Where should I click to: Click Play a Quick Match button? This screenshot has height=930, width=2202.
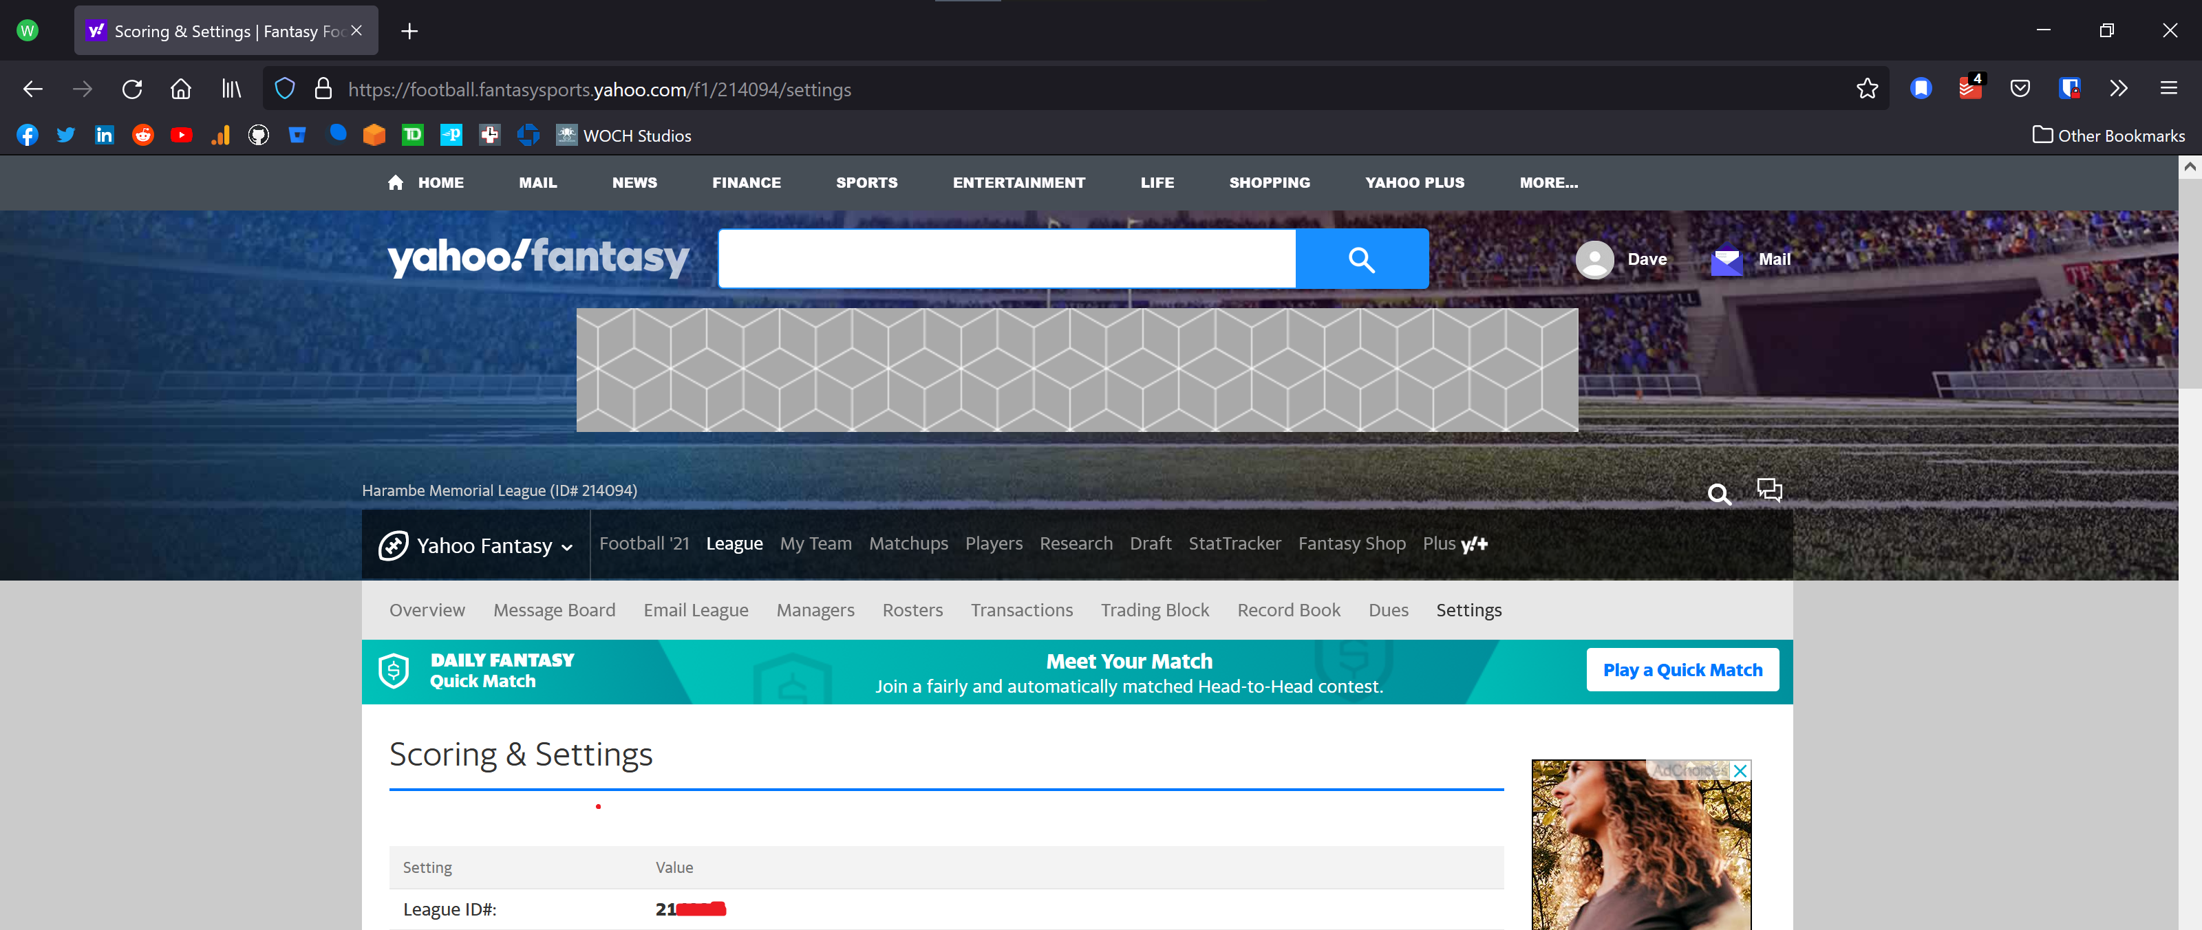(x=1681, y=670)
